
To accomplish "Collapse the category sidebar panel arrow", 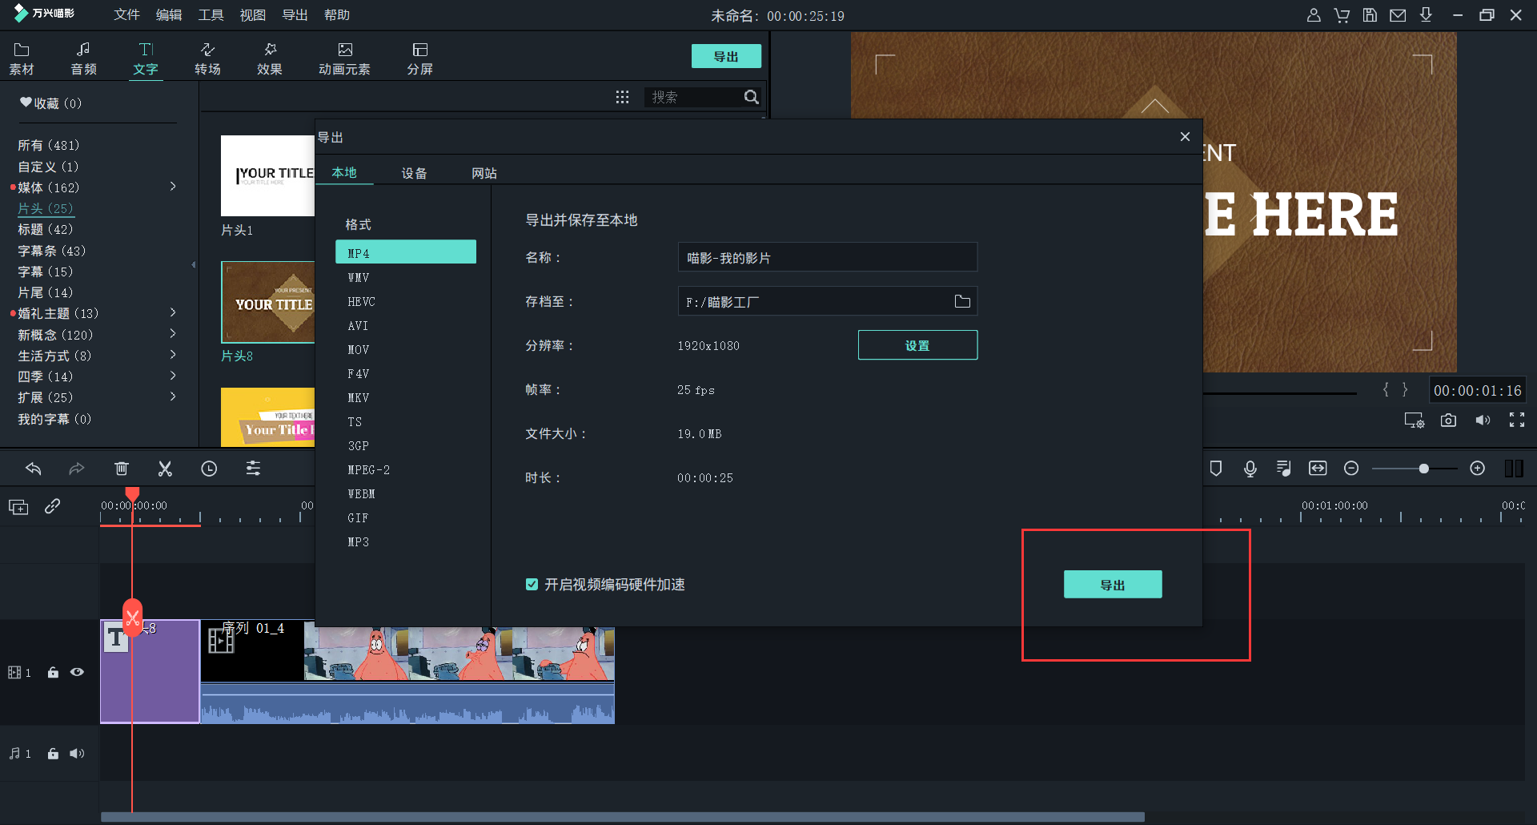I will (193, 264).
